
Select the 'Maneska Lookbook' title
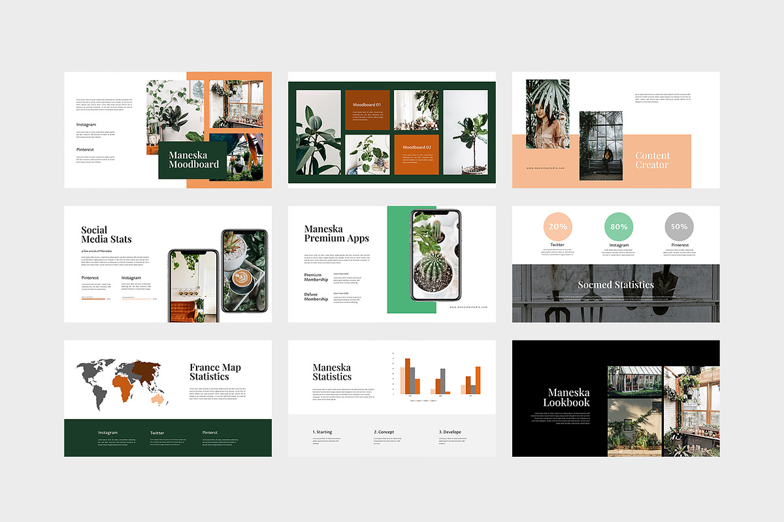pos(566,397)
